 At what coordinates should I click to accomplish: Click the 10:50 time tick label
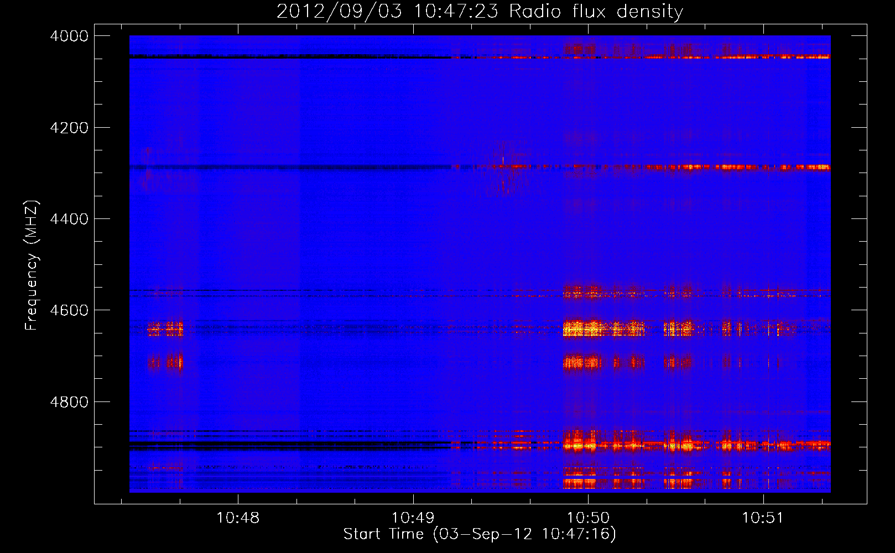coord(588,518)
